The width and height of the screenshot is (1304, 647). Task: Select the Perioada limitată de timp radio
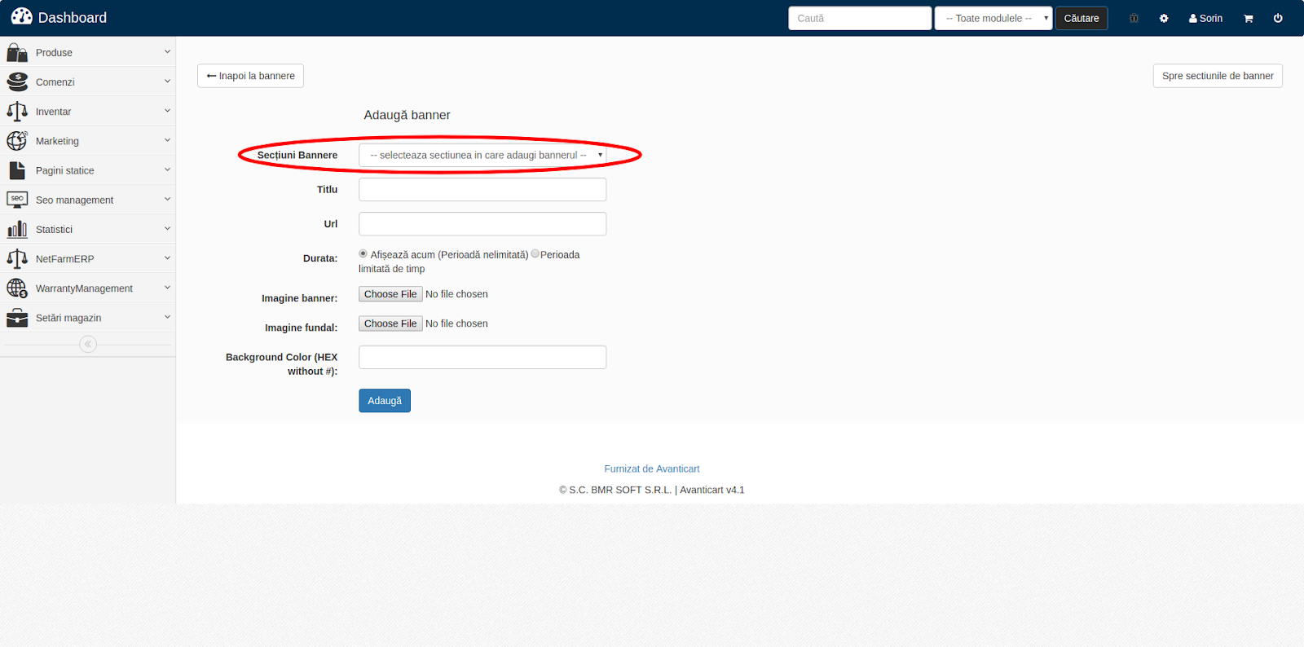click(535, 253)
